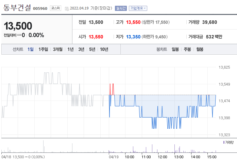Click the 13:00 time axis label
The image size is (237, 163).
pyautogui.click(x=179, y=157)
